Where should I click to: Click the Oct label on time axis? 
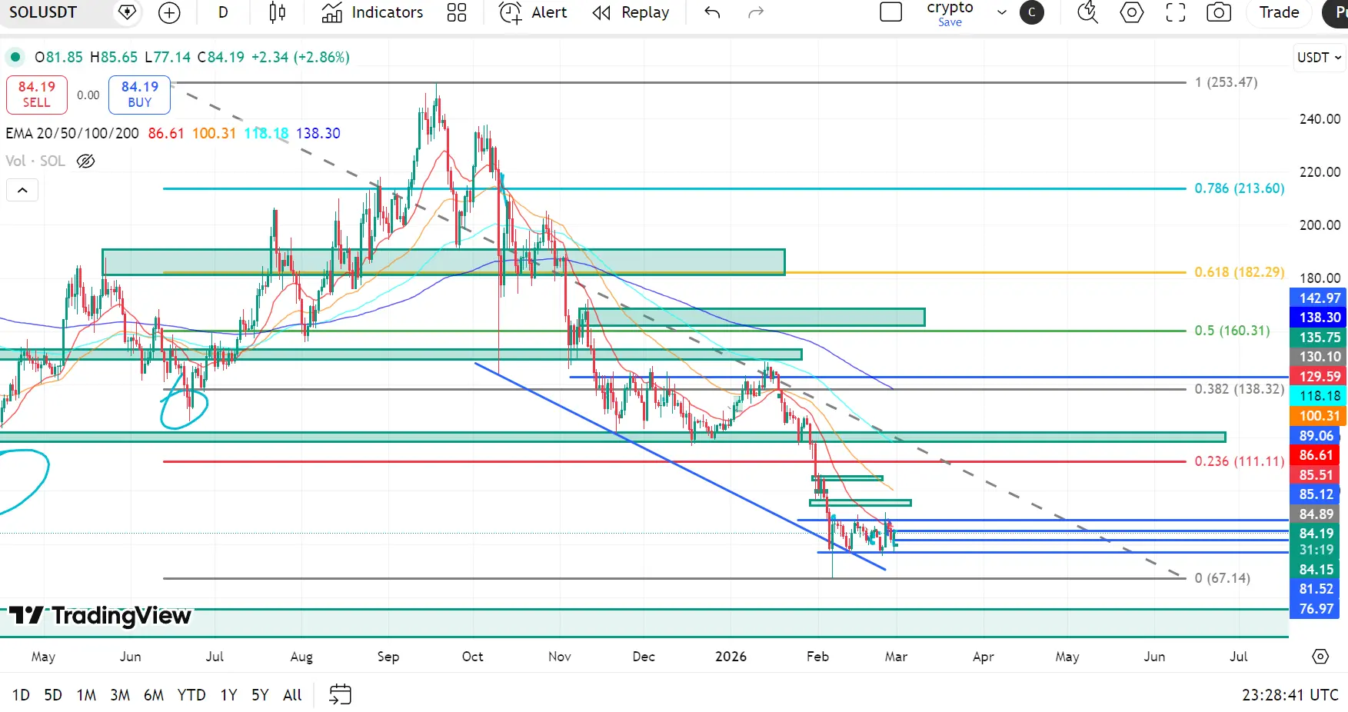click(x=472, y=657)
